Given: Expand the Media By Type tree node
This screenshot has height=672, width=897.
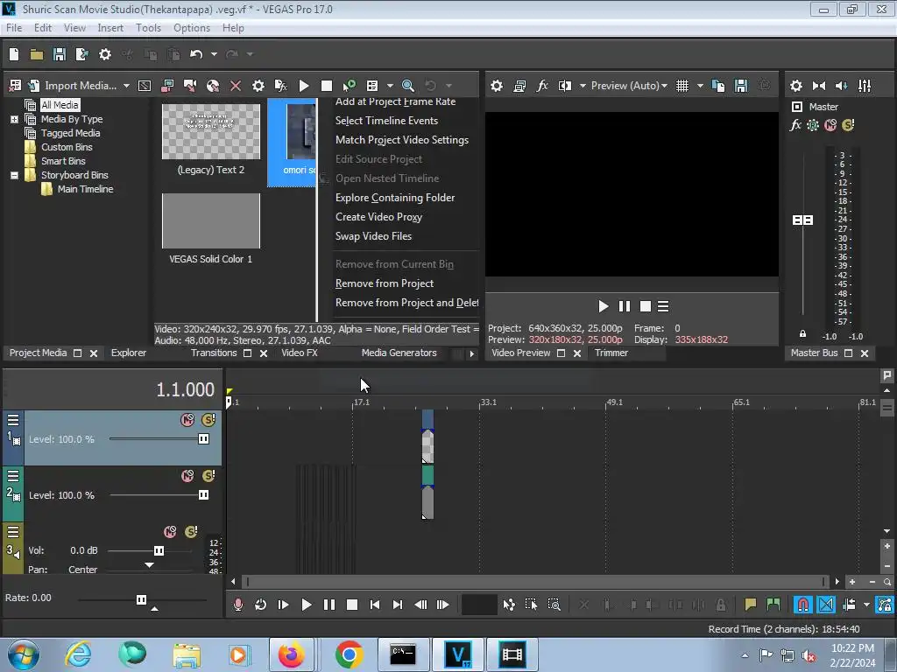Looking at the screenshot, I should [x=14, y=119].
